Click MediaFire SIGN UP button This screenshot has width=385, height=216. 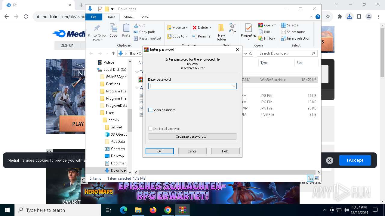pyautogui.click(x=67, y=46)
